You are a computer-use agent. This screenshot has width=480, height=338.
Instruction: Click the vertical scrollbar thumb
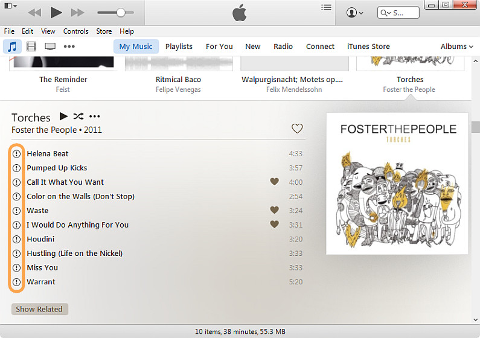(x=475, y=127)
